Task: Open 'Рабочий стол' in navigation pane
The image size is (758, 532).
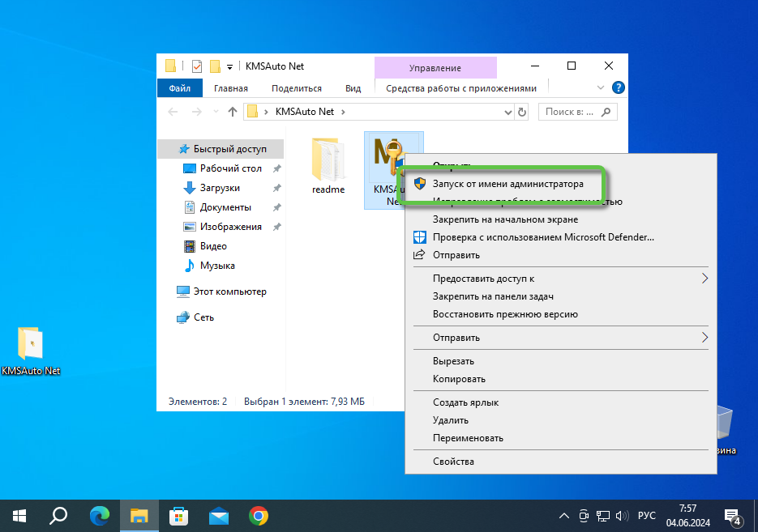Action: [230, 168]
